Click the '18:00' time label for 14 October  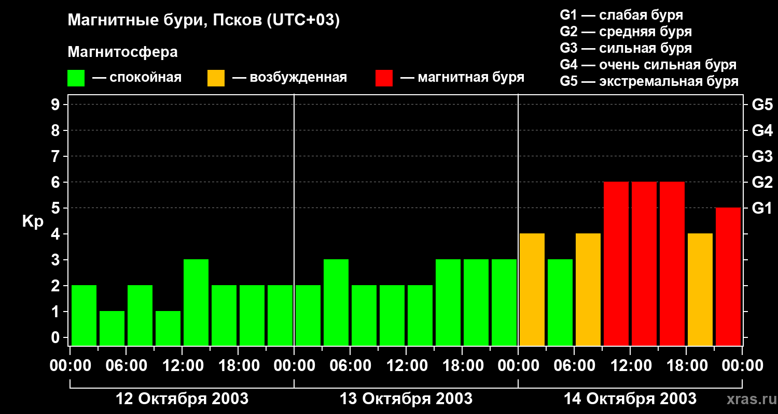tap(686, 366)
